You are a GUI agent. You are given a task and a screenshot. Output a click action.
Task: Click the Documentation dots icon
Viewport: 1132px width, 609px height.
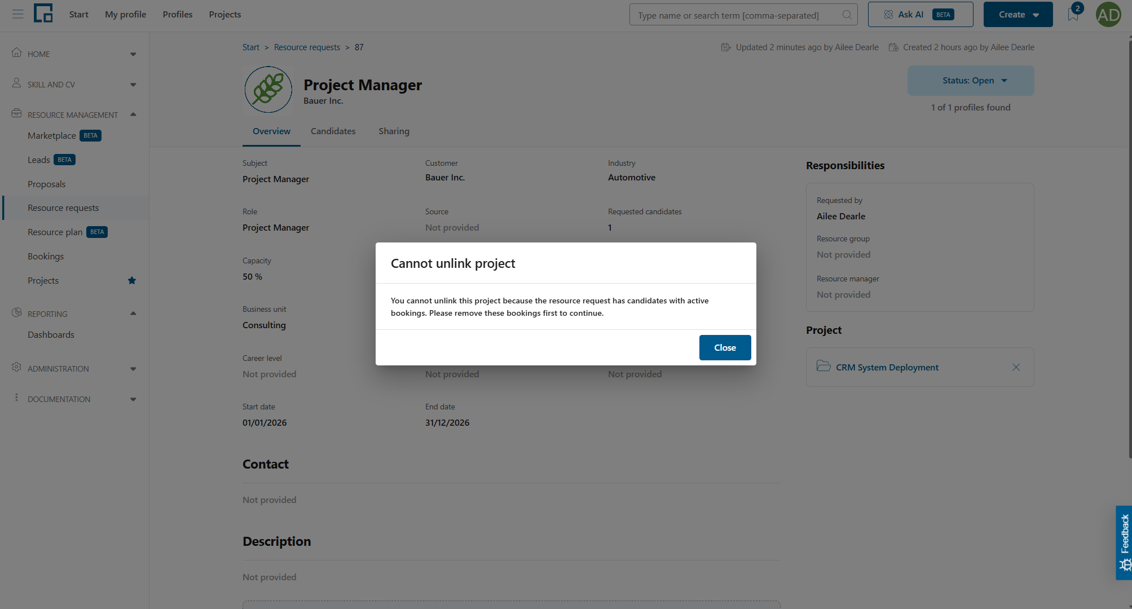(17, 398)
